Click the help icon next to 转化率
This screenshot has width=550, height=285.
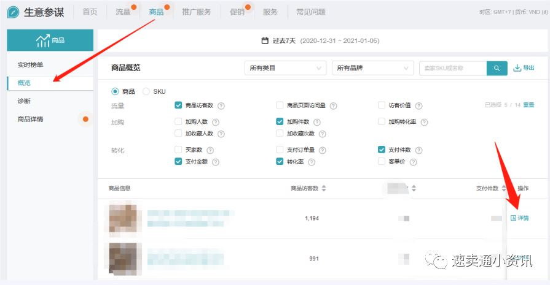tap(312, 162)
